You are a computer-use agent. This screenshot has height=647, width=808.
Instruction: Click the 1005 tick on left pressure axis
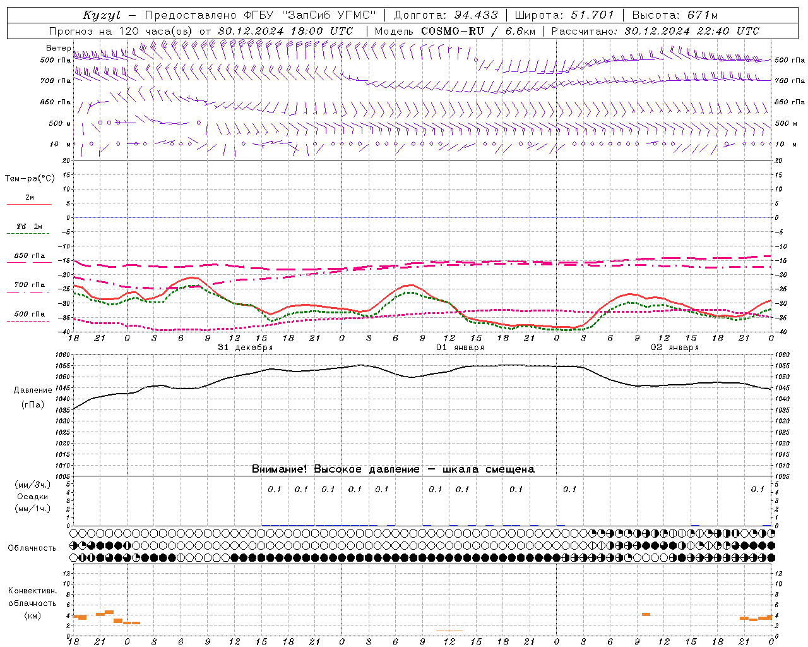[64, 476]
